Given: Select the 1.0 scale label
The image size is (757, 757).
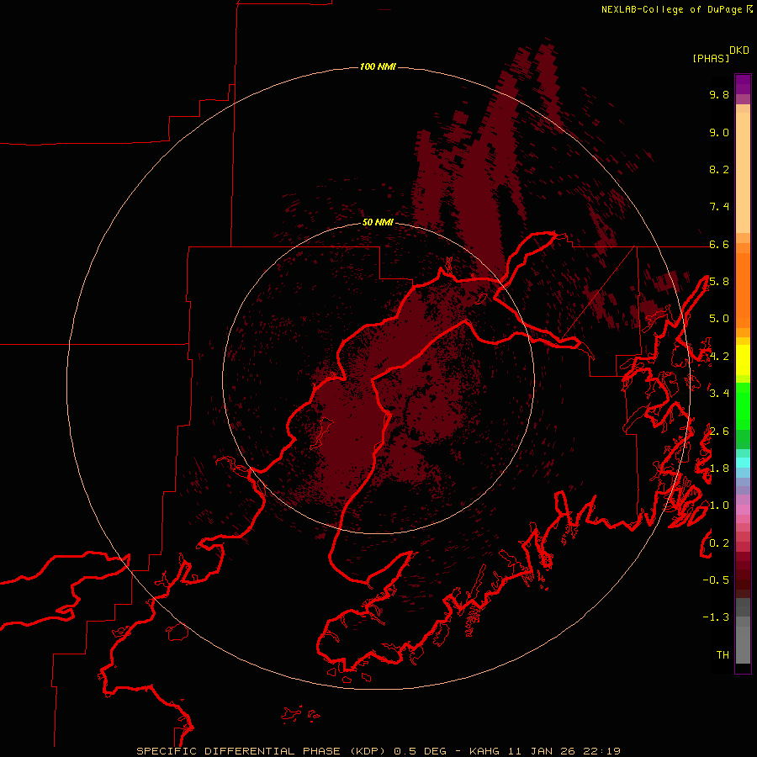Looking at the screenshot, I should (719, 505).
